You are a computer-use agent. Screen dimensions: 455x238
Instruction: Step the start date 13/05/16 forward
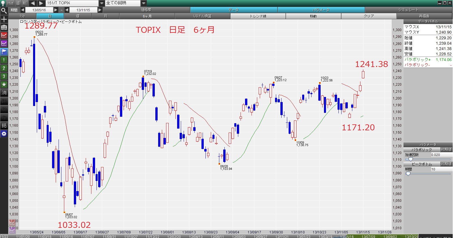point(56,10)
